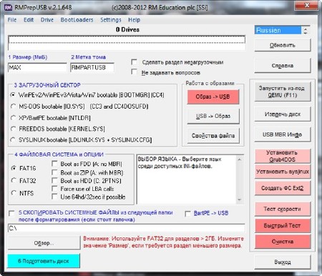Click the Свойства файла button
The width and height of the screenshot is (322, 276).
click(x=213, y=136)
